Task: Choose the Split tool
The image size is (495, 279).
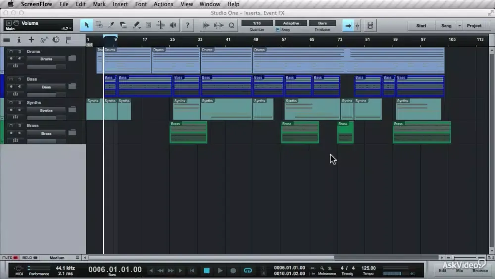Action: point(111,25)
